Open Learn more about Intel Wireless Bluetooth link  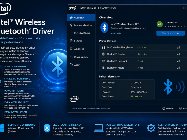point(91,109)
